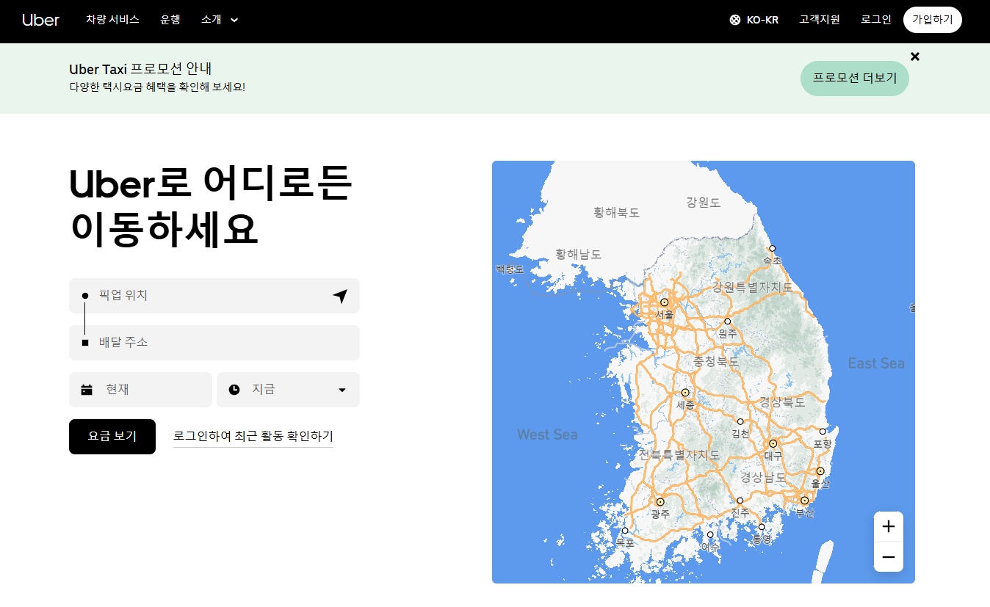Click the 속초 marker on the map
990x607 pixels.
pos(772,249)
